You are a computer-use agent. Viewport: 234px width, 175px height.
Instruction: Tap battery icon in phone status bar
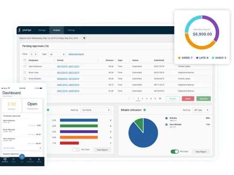coord(41,88)
